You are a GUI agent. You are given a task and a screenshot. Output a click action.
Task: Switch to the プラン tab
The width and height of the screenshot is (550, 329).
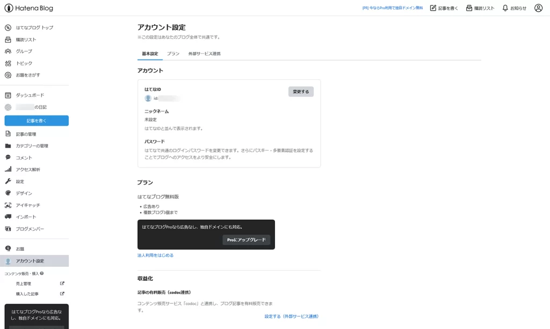(x=173, y=54)
